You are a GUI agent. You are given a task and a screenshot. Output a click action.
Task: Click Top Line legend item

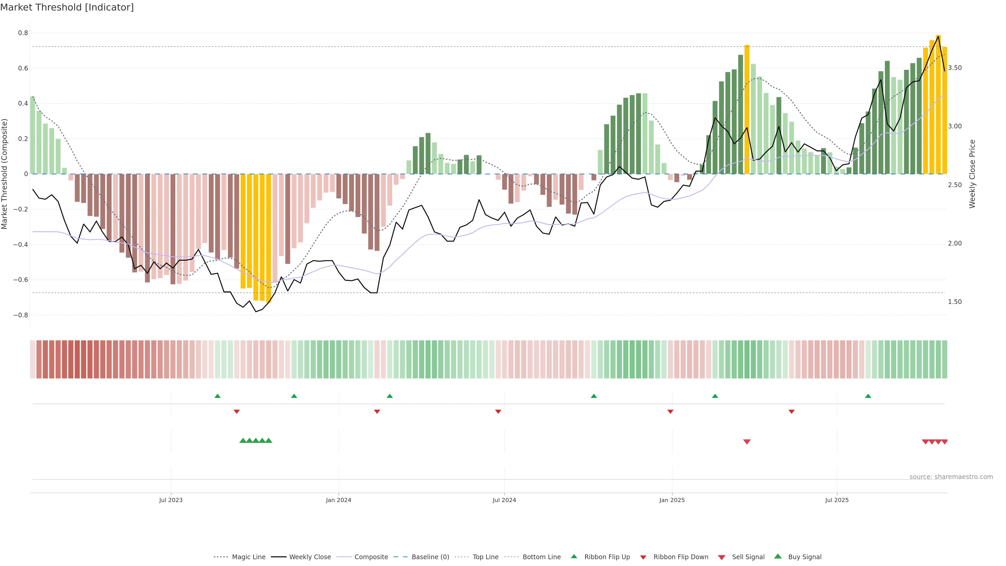coord(485,557)
